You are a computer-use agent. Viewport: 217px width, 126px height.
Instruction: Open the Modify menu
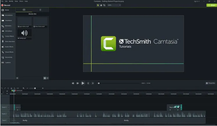pos(11,1)
